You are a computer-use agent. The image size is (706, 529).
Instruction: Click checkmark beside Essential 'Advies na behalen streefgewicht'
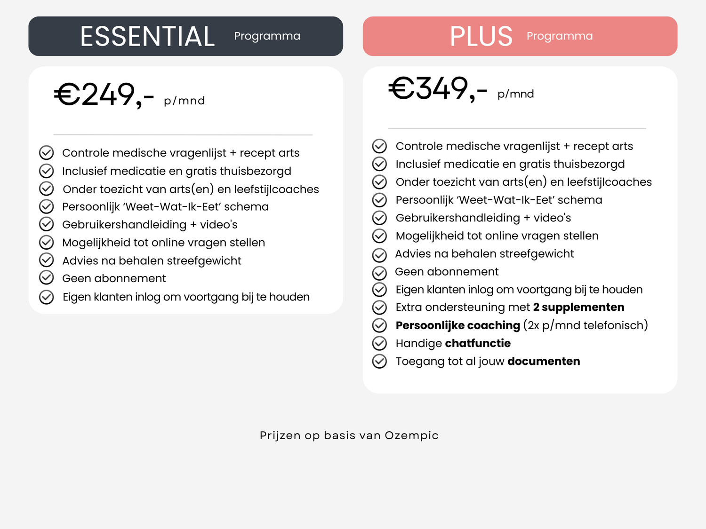point(46,260)
